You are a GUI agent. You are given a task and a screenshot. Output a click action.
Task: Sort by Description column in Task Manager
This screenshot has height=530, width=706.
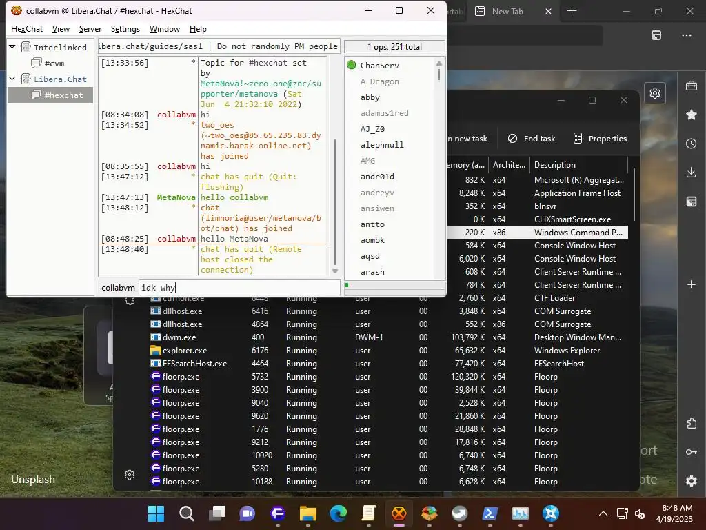[x=579, y=164]
